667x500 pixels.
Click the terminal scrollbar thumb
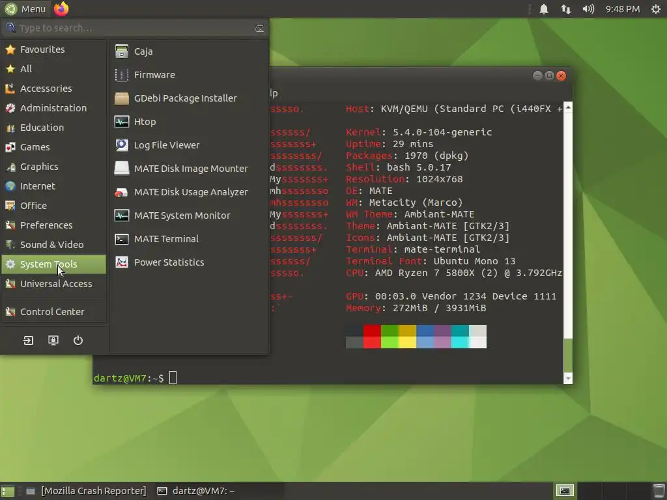568,355
